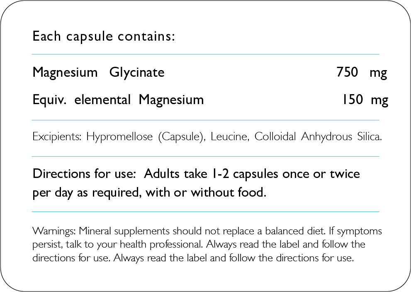Viewport: 411px width, 292px height.
Task: Click the "Excipients:" label
Action: (x=57, y=137)
